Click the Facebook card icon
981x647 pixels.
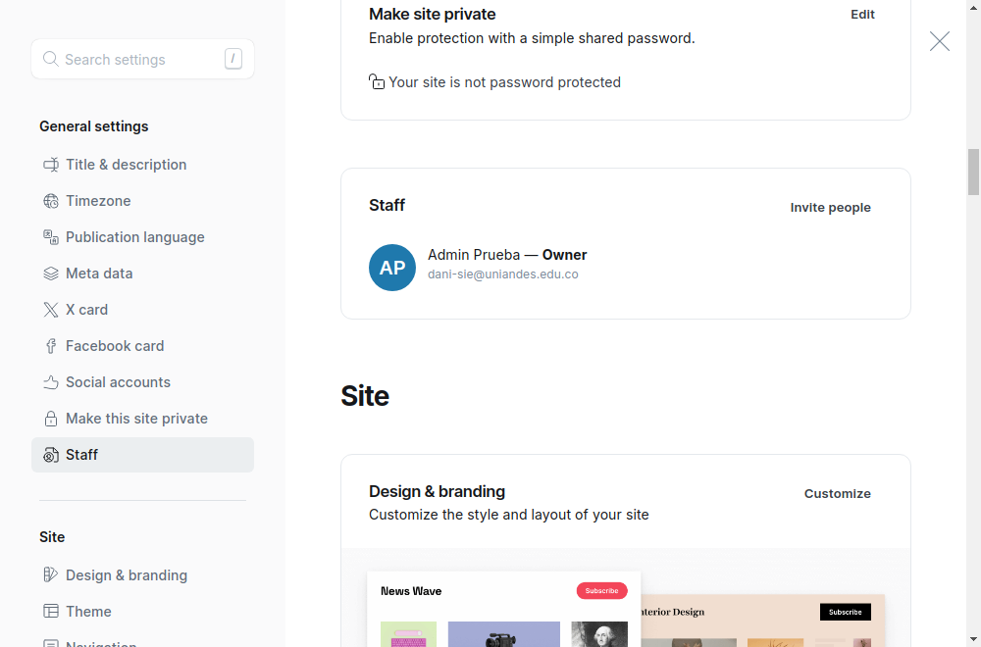[x=51, y=346]
